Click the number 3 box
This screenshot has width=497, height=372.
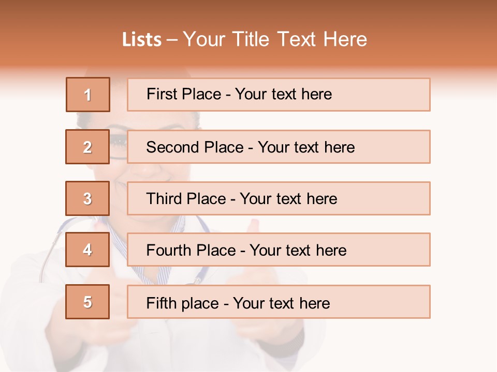tap(87, 198)
